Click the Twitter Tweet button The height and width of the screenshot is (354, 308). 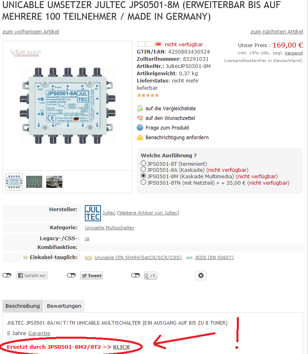[x=91, y=276]
